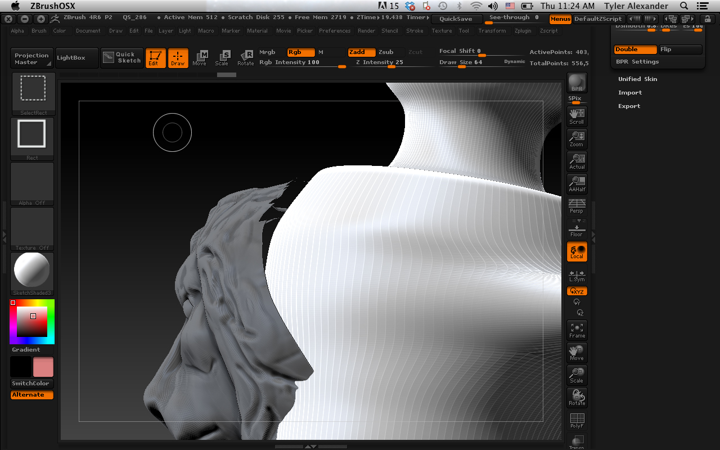Click the Frame mesh icon
720x450 pixels.
(x=577, y=329)
